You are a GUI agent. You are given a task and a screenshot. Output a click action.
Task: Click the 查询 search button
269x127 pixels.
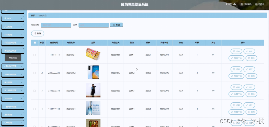[116, 25]
